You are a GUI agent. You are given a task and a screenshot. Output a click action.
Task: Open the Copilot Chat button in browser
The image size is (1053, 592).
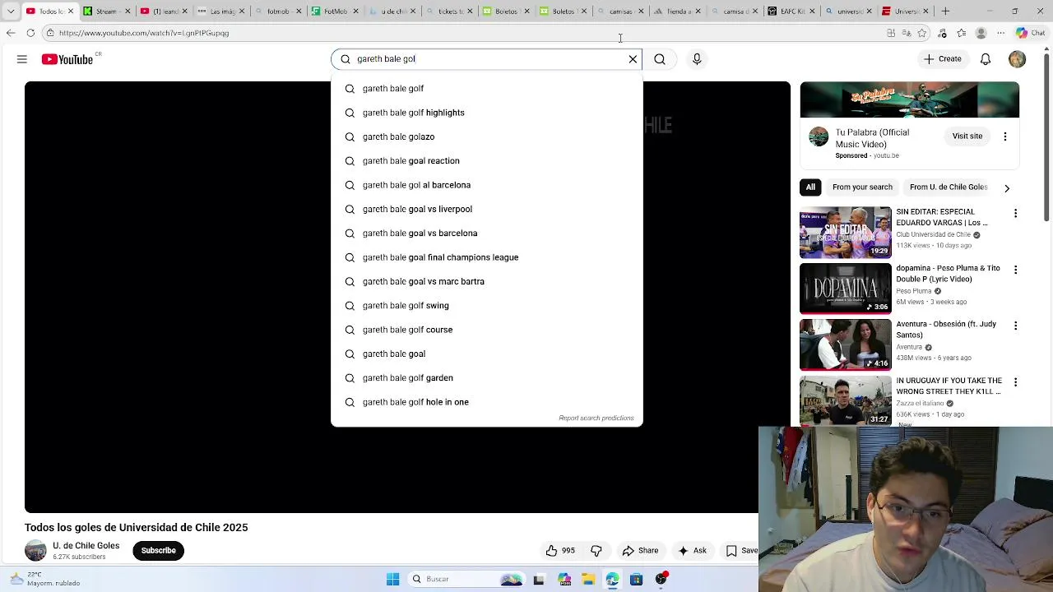coord(1029,33)
